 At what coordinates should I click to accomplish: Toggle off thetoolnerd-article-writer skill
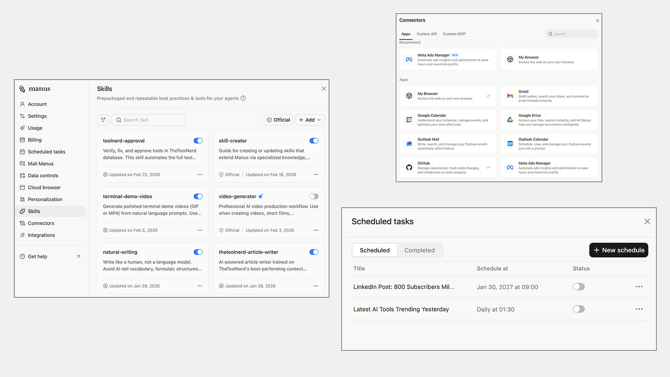coord(314,252)
